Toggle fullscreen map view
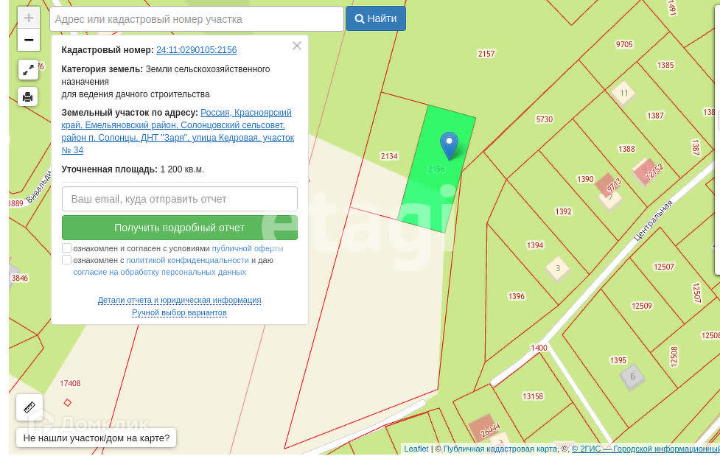Viewport: 720px width, 456px height. [x=28, y=70]
